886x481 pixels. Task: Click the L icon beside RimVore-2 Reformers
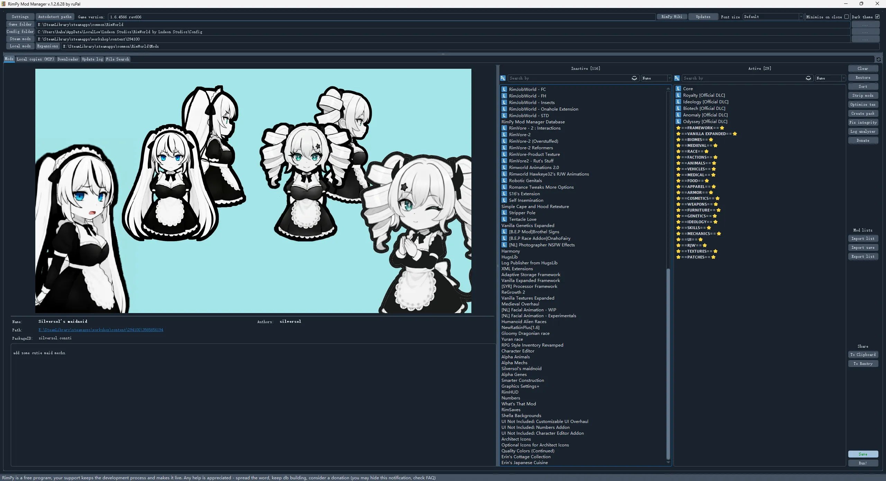point(504,148)
